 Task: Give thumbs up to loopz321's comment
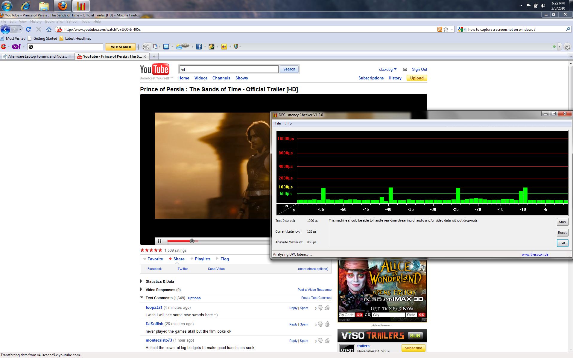pyautogui.click(x=327, y=308)
